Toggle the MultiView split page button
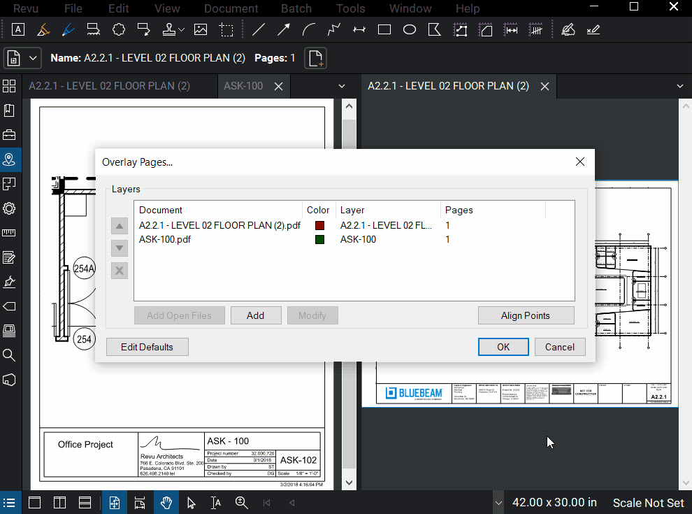Image resolution: width=692 pixels, height=514 pixels. pyautogui.click(x=115, y=502)
